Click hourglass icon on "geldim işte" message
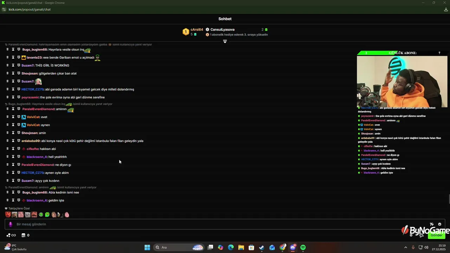The height and width of the screenshot is (253, 450). tap(13, 200)
